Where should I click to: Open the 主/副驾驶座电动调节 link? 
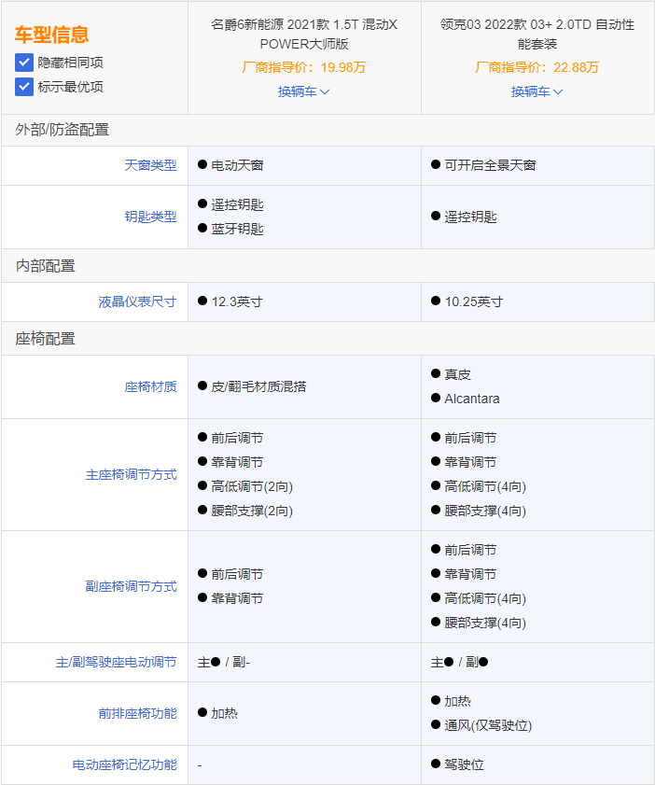tap(116, 662)
